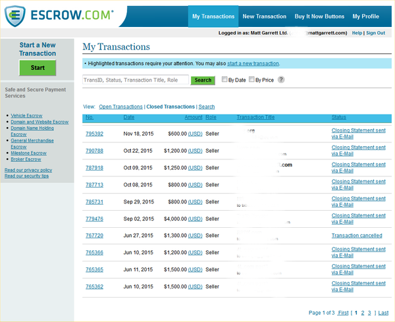395x322 pixels.
Task: Click the Sign Out link
Action: click(375, 33)
